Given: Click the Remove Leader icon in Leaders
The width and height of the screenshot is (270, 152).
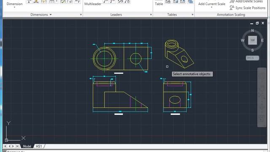Looking at the screenshot, I should [x=113, y=2].
